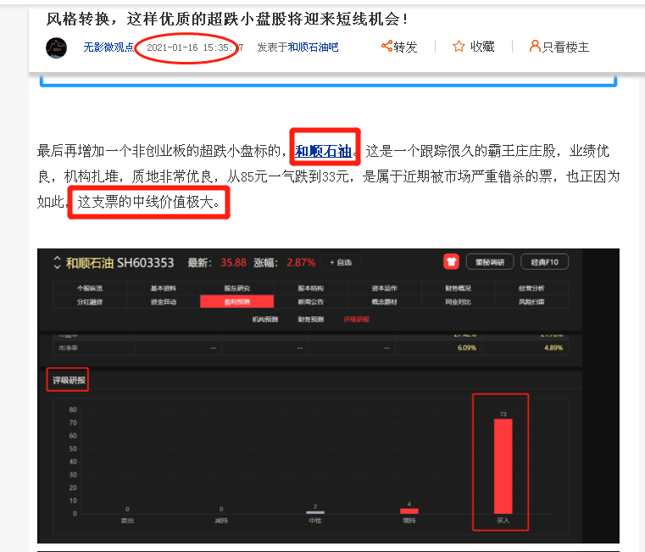Image resolution: width=645 pixels, height=552 pixels.
Task: Switch to the 股本结构 tab
Action: pos(310,288)
